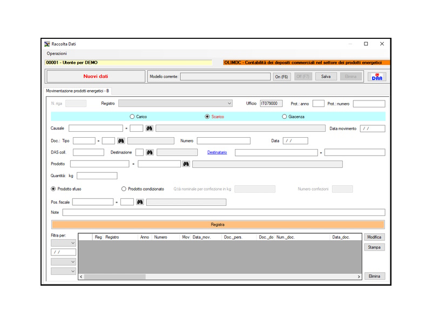Viewport: 432px width, 324px height.
Task: Click the Data_mov. column header
Action: [206, 237]
